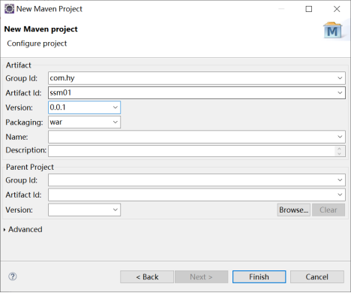This screenshot has height=293, width=351.
Task: Click the Finish button
Action: [259, 277]
